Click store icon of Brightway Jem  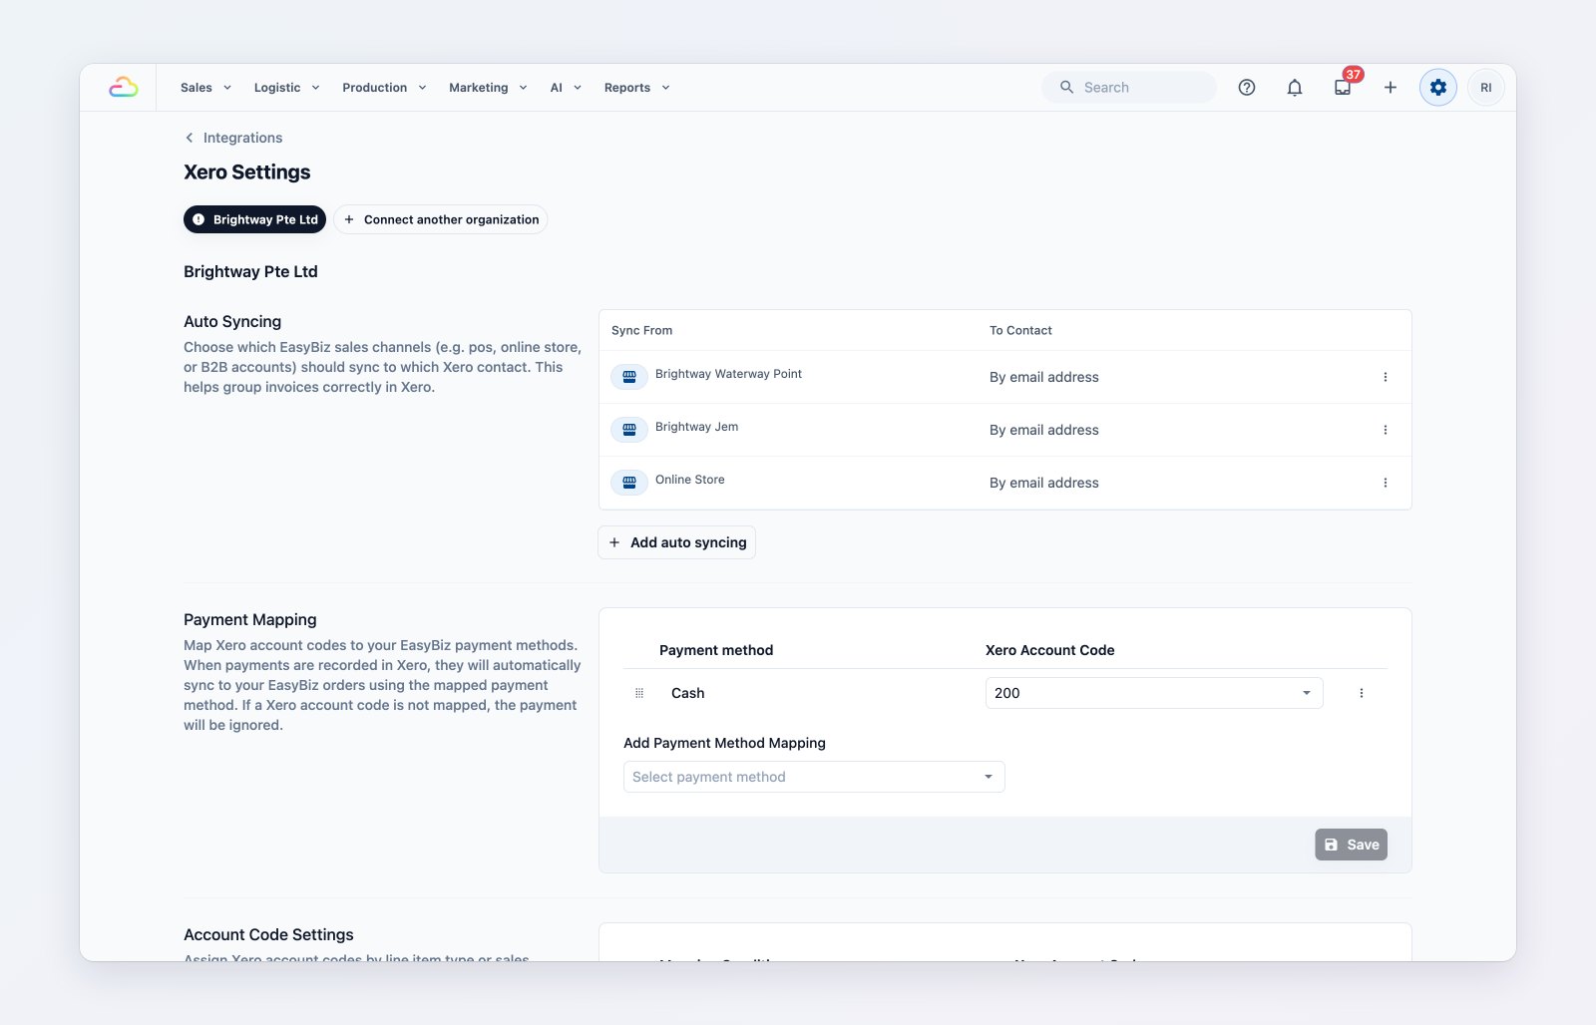point(629,430)
